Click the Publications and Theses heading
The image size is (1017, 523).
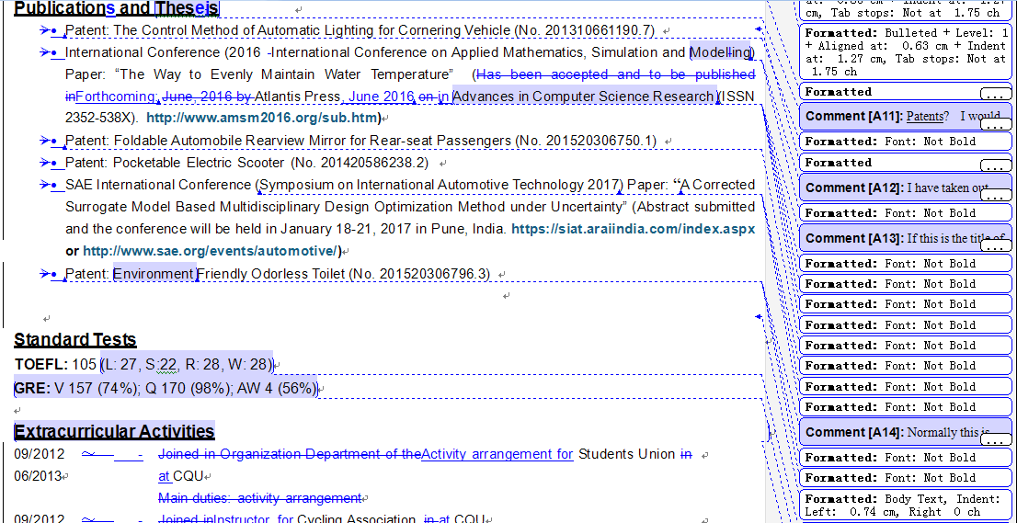116,9
